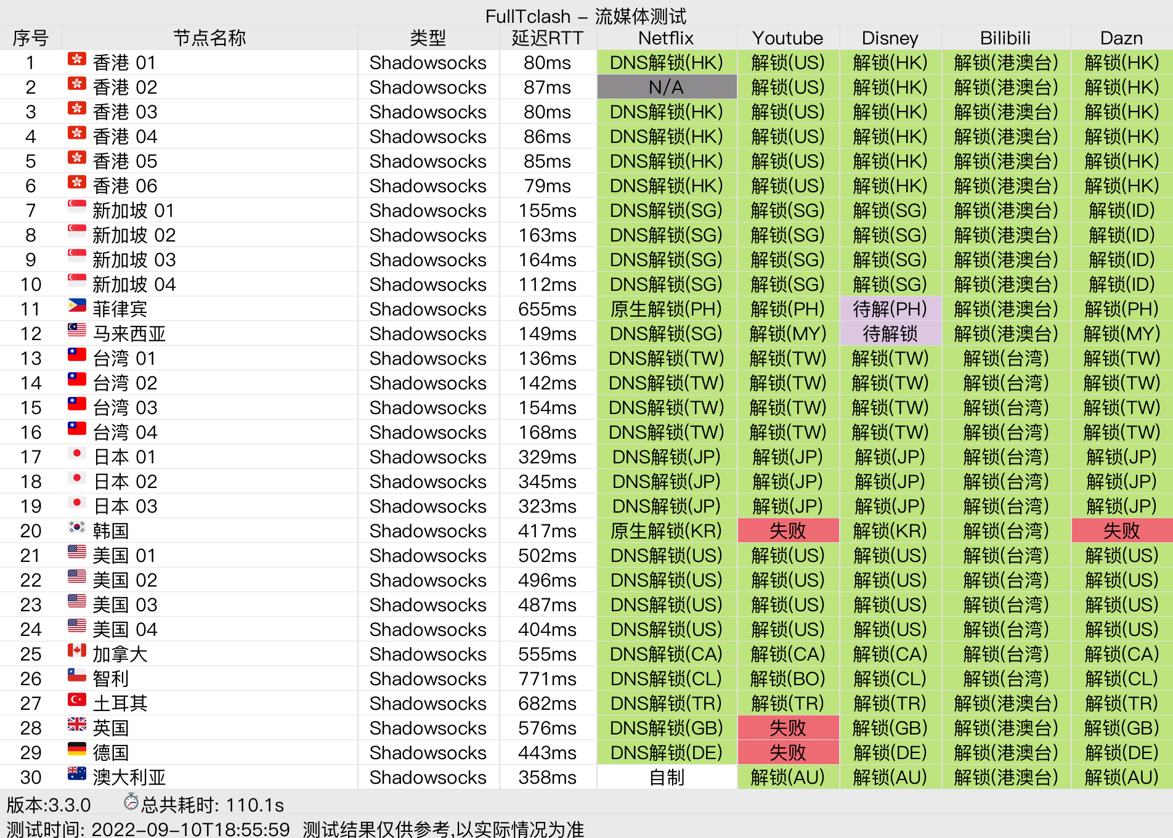Click the Japan flag icon beside 日本 01
The image size is (1173, 838).
[77, 454]
